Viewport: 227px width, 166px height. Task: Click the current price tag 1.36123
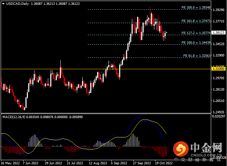(219, 33)
